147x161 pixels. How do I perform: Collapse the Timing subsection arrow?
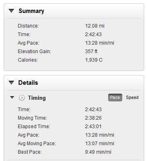pyautogui.click(x=12, y=97)
